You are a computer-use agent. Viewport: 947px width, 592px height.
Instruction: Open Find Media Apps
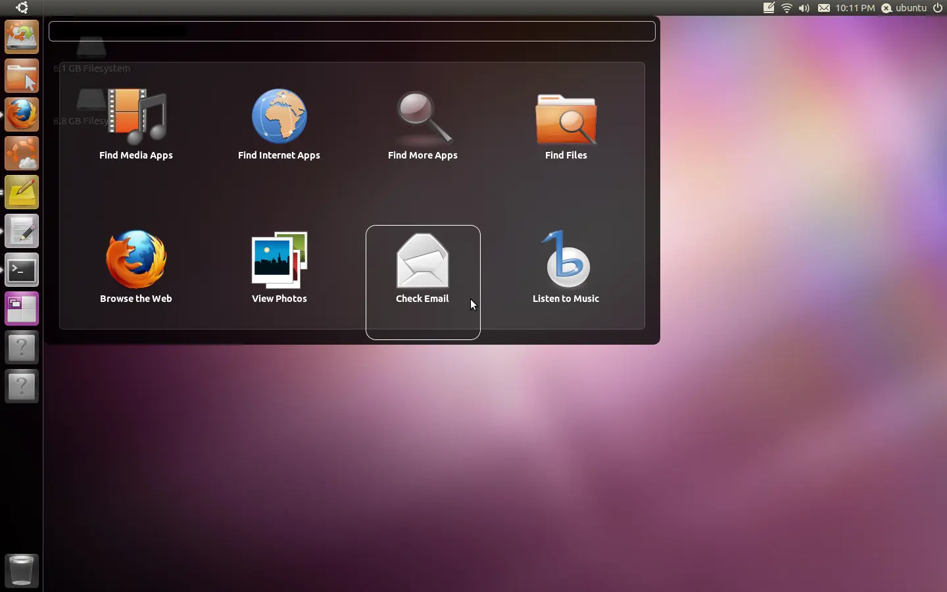[x=136, y=124]
